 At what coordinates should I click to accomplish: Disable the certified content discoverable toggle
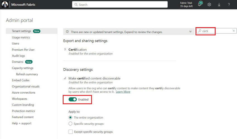[72, 99]
